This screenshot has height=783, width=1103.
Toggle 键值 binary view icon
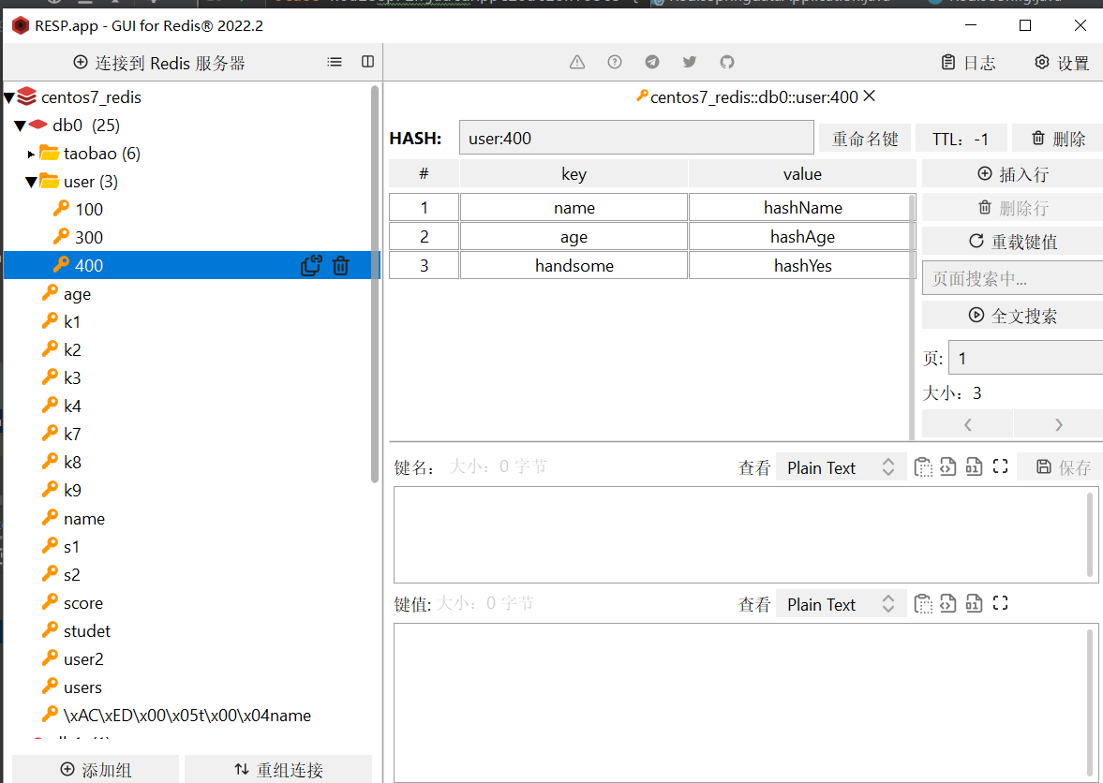coord(974,603)
